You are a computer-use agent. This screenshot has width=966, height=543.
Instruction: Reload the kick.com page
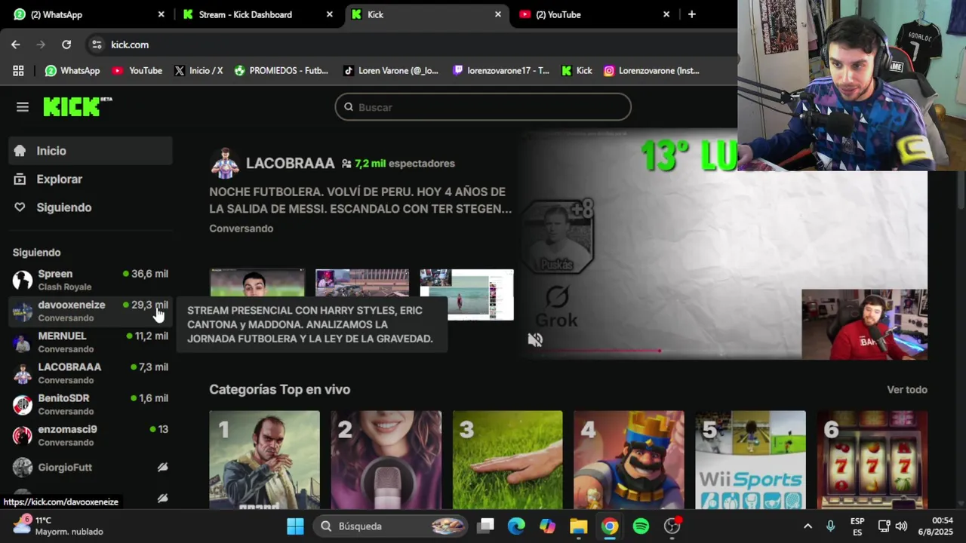coord(66,44)
